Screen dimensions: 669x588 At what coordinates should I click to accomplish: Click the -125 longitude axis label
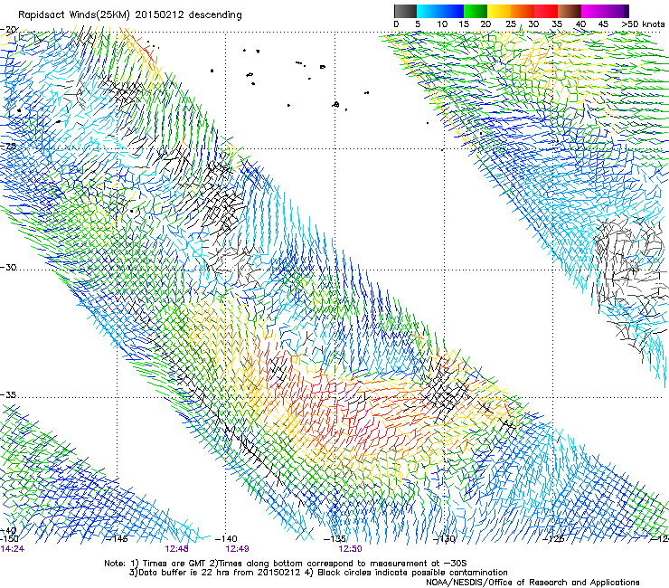point(553,539)
